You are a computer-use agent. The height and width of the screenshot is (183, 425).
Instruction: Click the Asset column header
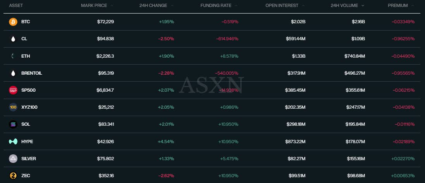click(x=15, y=5)
